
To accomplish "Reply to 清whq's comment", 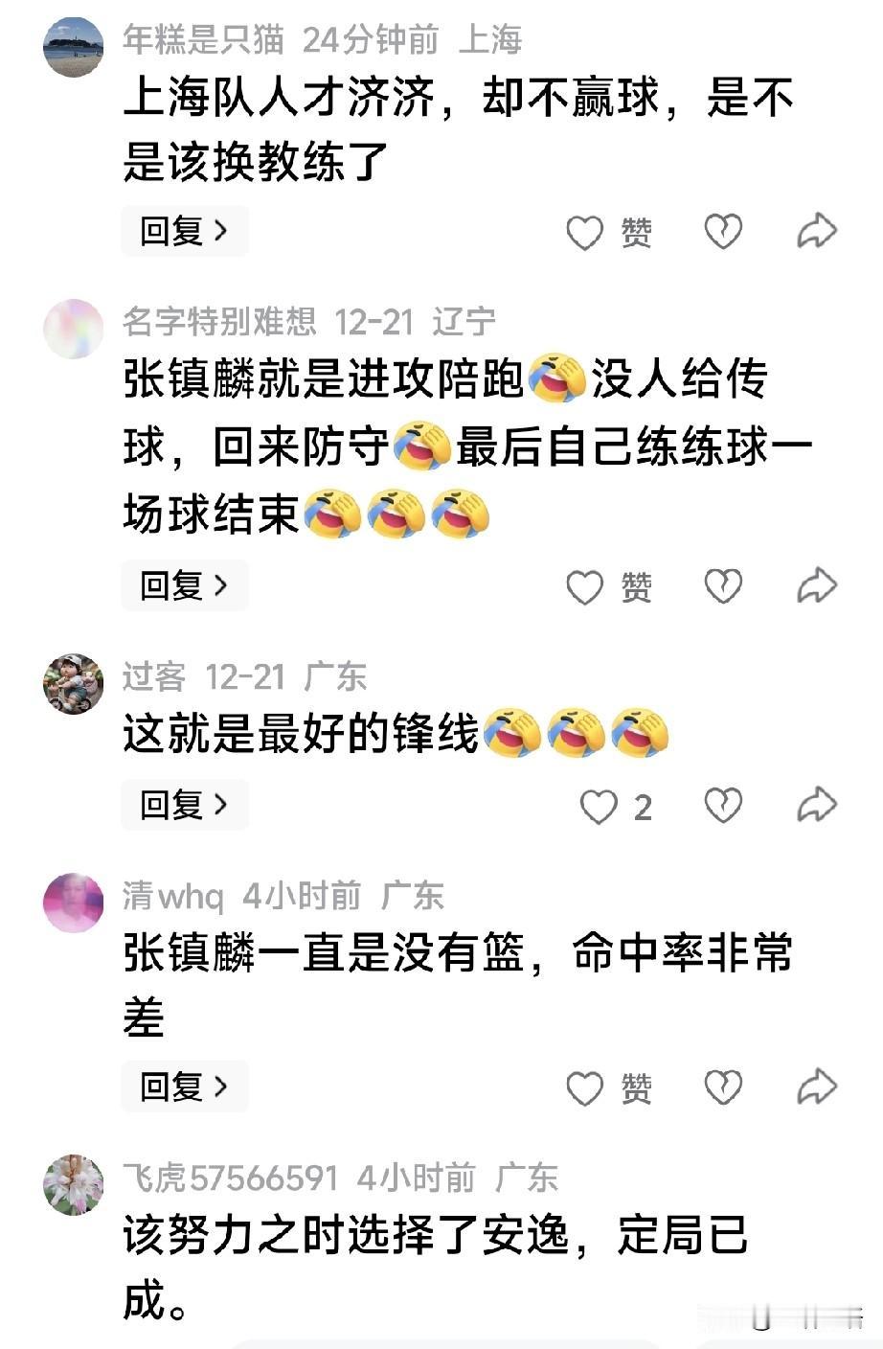I will click(185, 1086).
